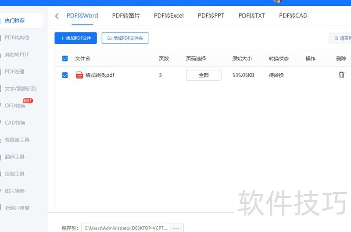Select the file name 格式转换.pdf
This screenshot has height=232, width=351.
[100, 75]
